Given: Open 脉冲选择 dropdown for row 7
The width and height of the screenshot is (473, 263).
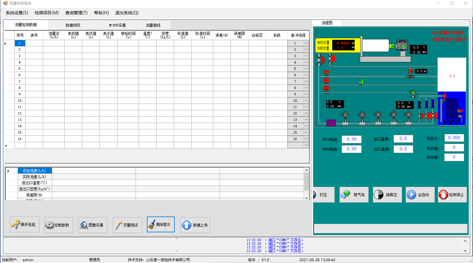Looking at the screenshot, I should click(306, 81).
